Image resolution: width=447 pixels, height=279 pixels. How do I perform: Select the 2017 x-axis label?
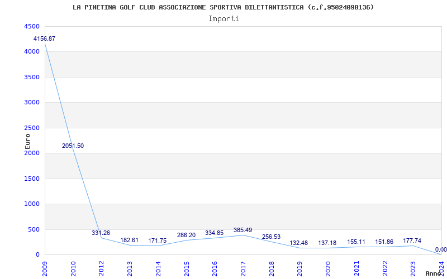click(x=243, y=268)
